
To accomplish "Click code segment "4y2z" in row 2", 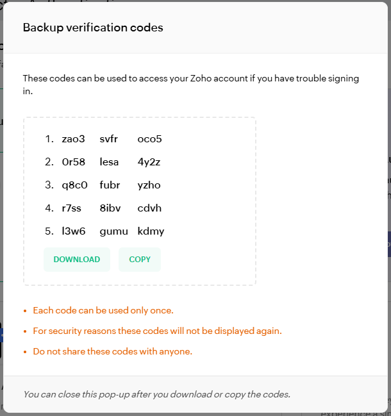I will (x=149, y=162).
